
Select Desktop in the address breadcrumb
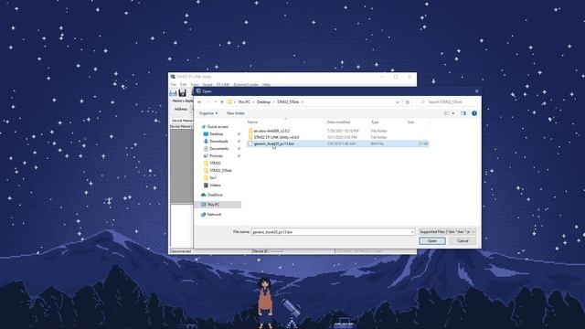263,101
